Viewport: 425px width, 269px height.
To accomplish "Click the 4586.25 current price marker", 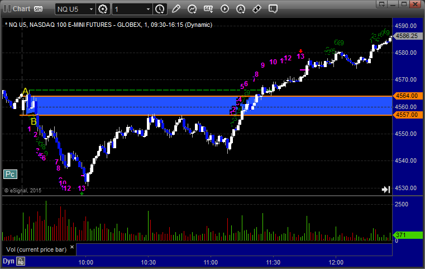I will click(407, 36).
